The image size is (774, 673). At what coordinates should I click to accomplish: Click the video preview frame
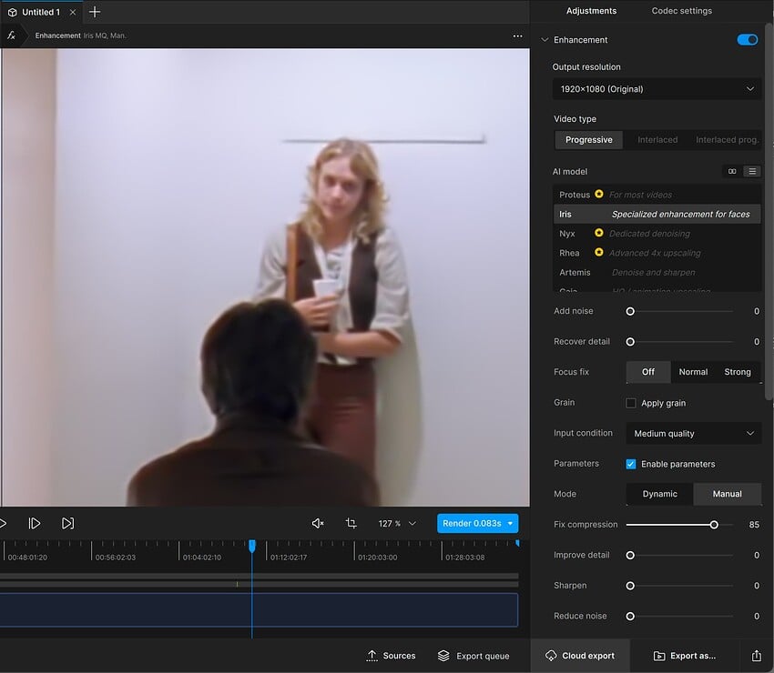265,277
